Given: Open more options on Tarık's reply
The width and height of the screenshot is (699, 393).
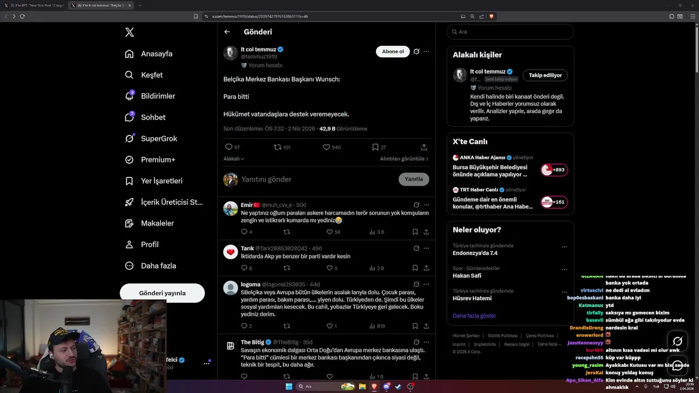Looking at the screenshot, I should pyautogui.click(x=426, y=248).
